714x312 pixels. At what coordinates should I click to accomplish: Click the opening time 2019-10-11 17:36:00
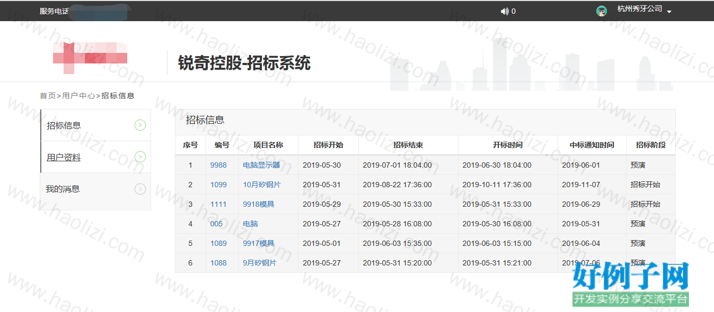pyautogui.click(x=497, y=185)
